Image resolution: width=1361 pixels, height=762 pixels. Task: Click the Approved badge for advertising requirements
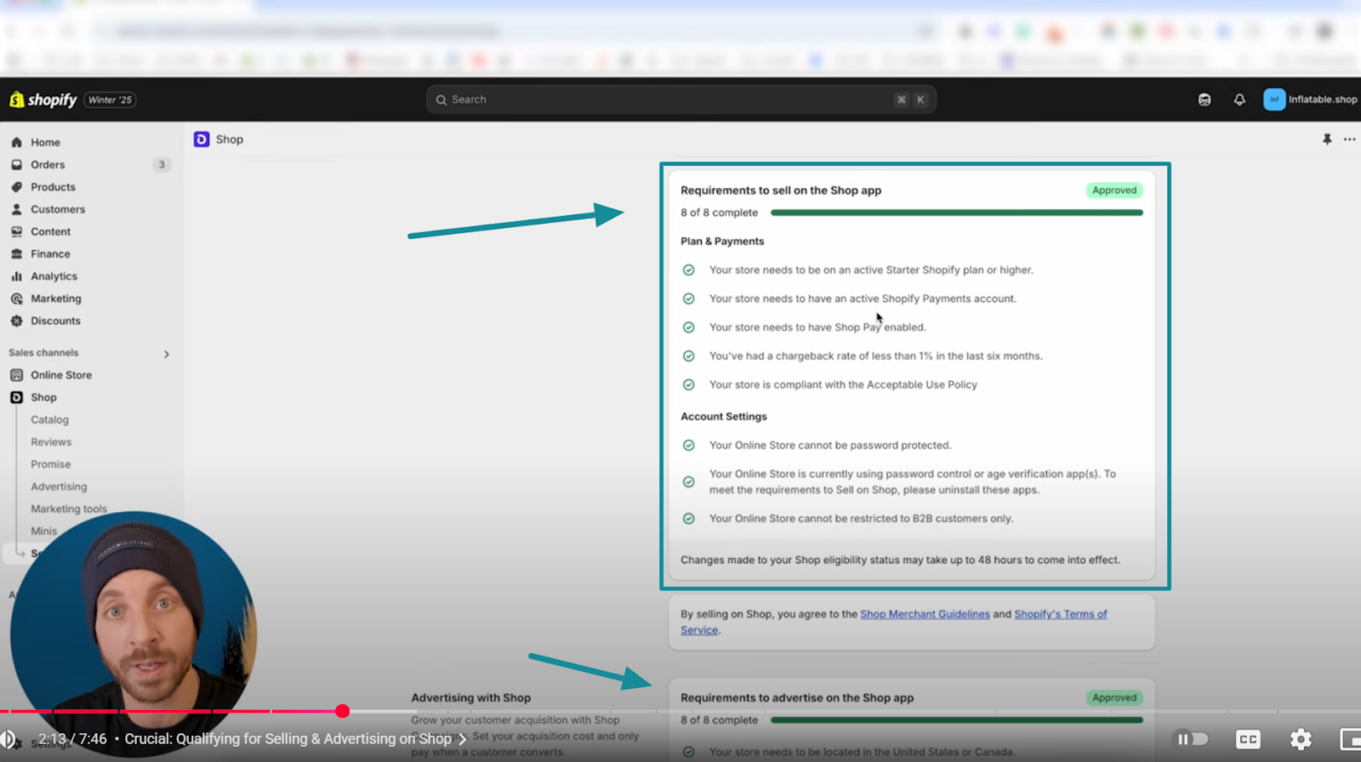(x=1114, y=697)
